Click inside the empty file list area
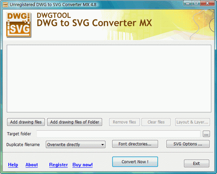 [x=109, y=79]
